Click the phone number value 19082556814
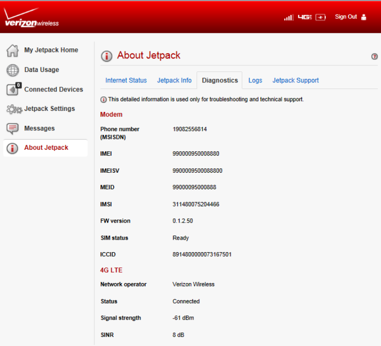Image resolution: width=381 pixels, height=346 pixels. tap(190, 129)
